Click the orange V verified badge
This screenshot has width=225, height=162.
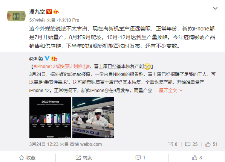(x=49, y=12)
